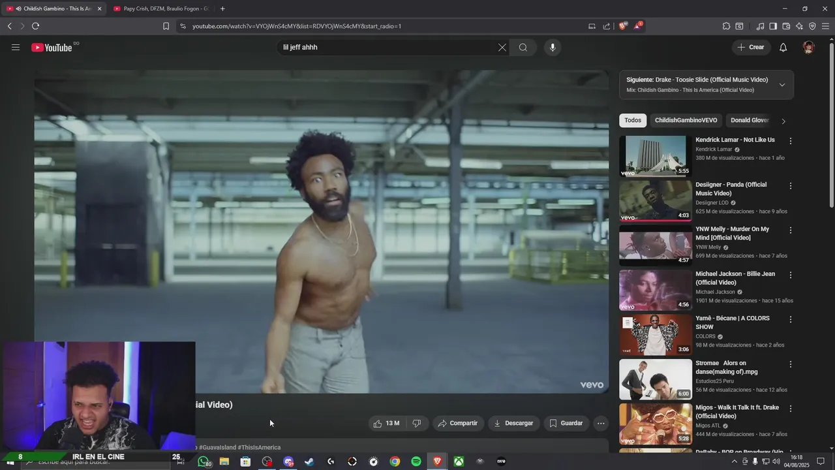This screenshot has height=470, width=835.
Task: Open Michael Jackson Billie Jean title
Action: click(735, 278)
